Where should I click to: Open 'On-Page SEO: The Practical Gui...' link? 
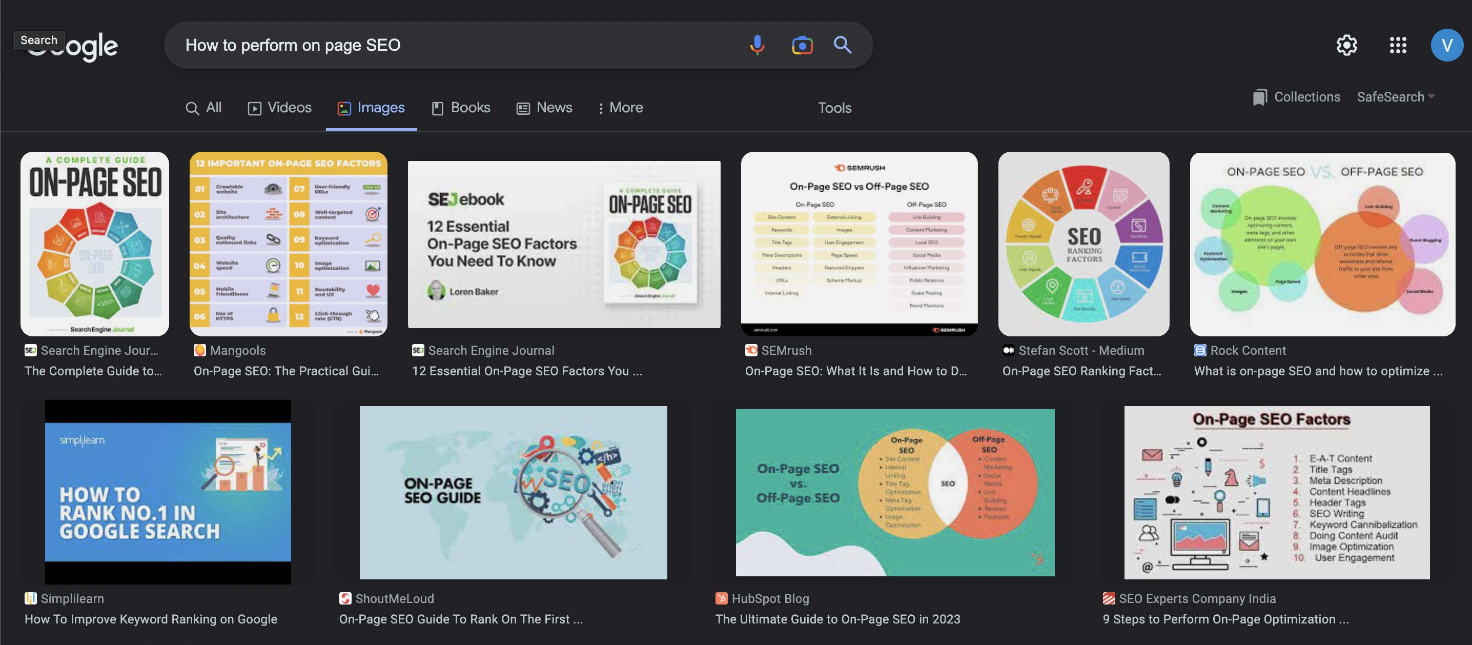point(287,371)
